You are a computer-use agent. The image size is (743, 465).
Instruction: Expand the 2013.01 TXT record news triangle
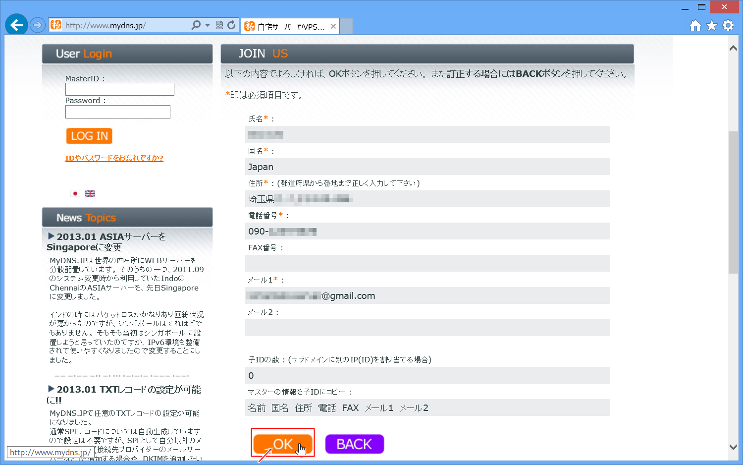coord(51,389)
